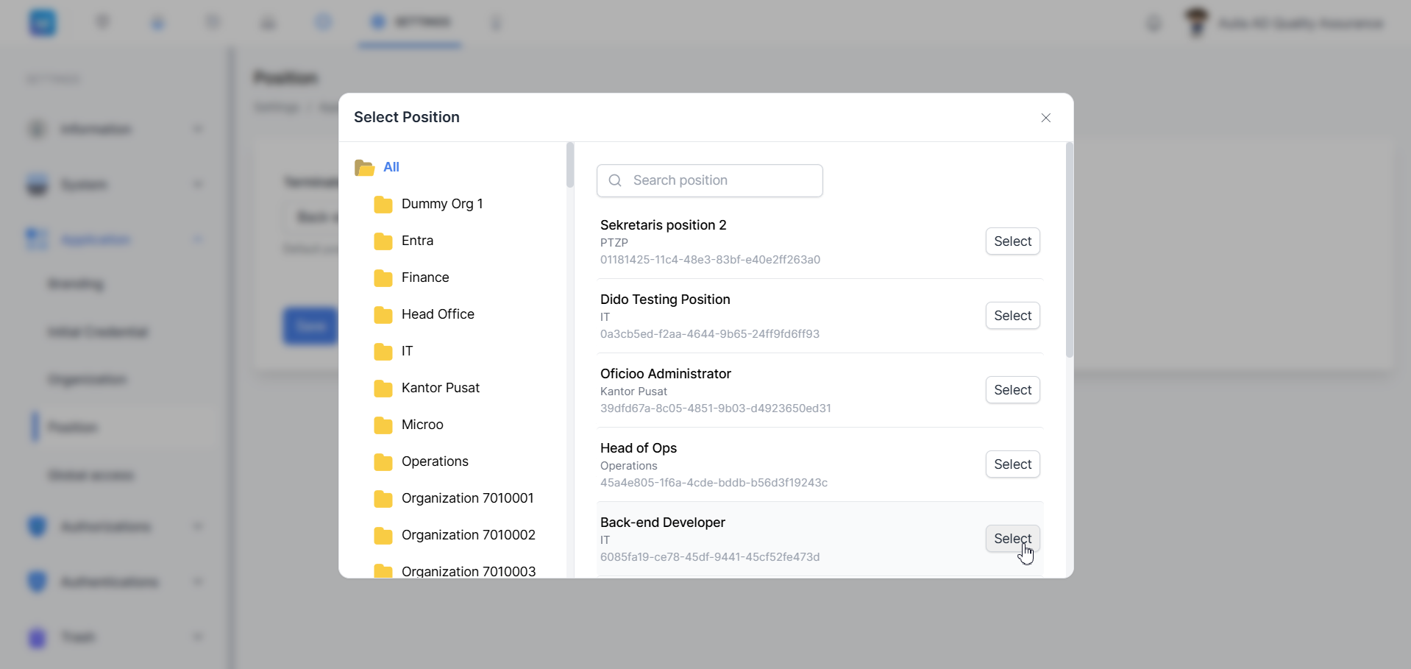Click the Dido Testing Position title

click(665, 300)
